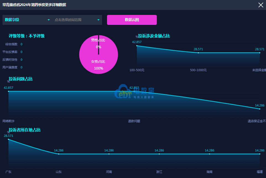Click the 评级等级：不予评级 heading
Image resolution: width=266 pixels, height=178 pixels.
(x=27, y=36)
